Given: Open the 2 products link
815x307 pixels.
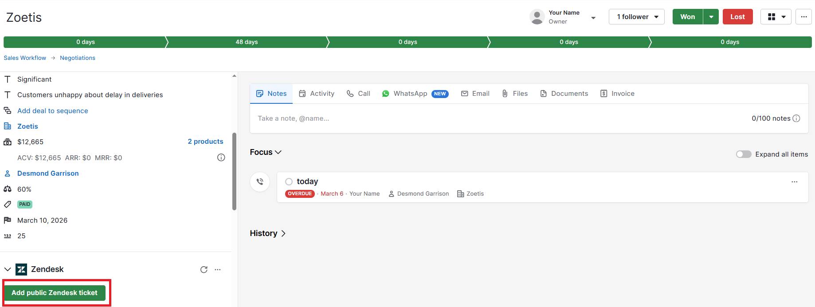Looking at the screenshot, I should tap(205, 142).
